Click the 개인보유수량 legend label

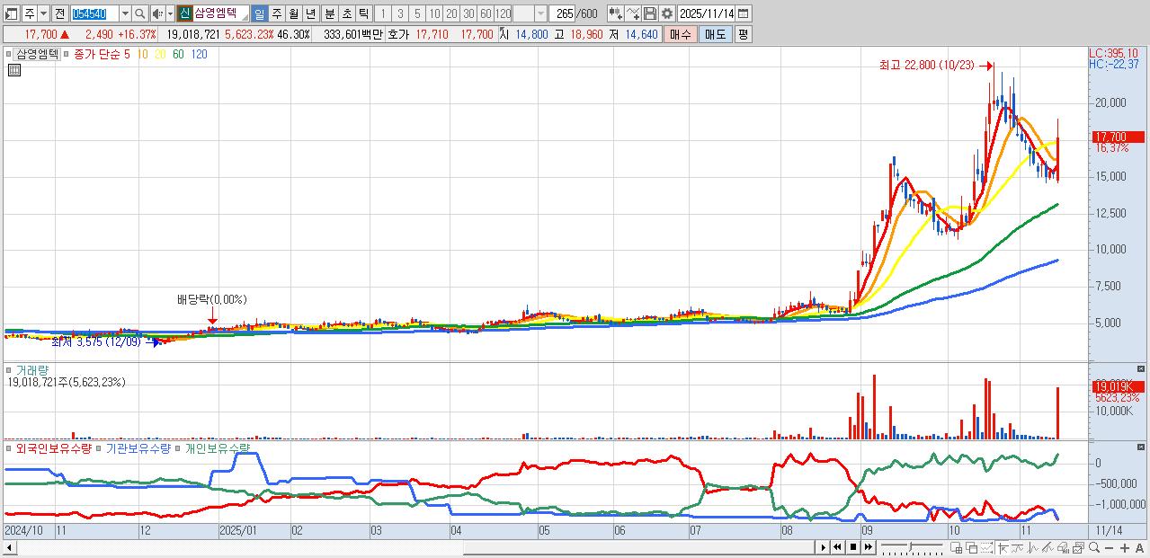217,447
